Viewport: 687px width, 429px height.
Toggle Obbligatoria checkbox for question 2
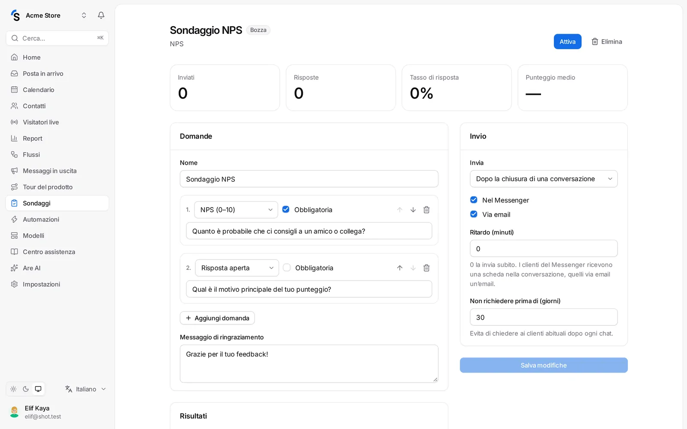287,268
